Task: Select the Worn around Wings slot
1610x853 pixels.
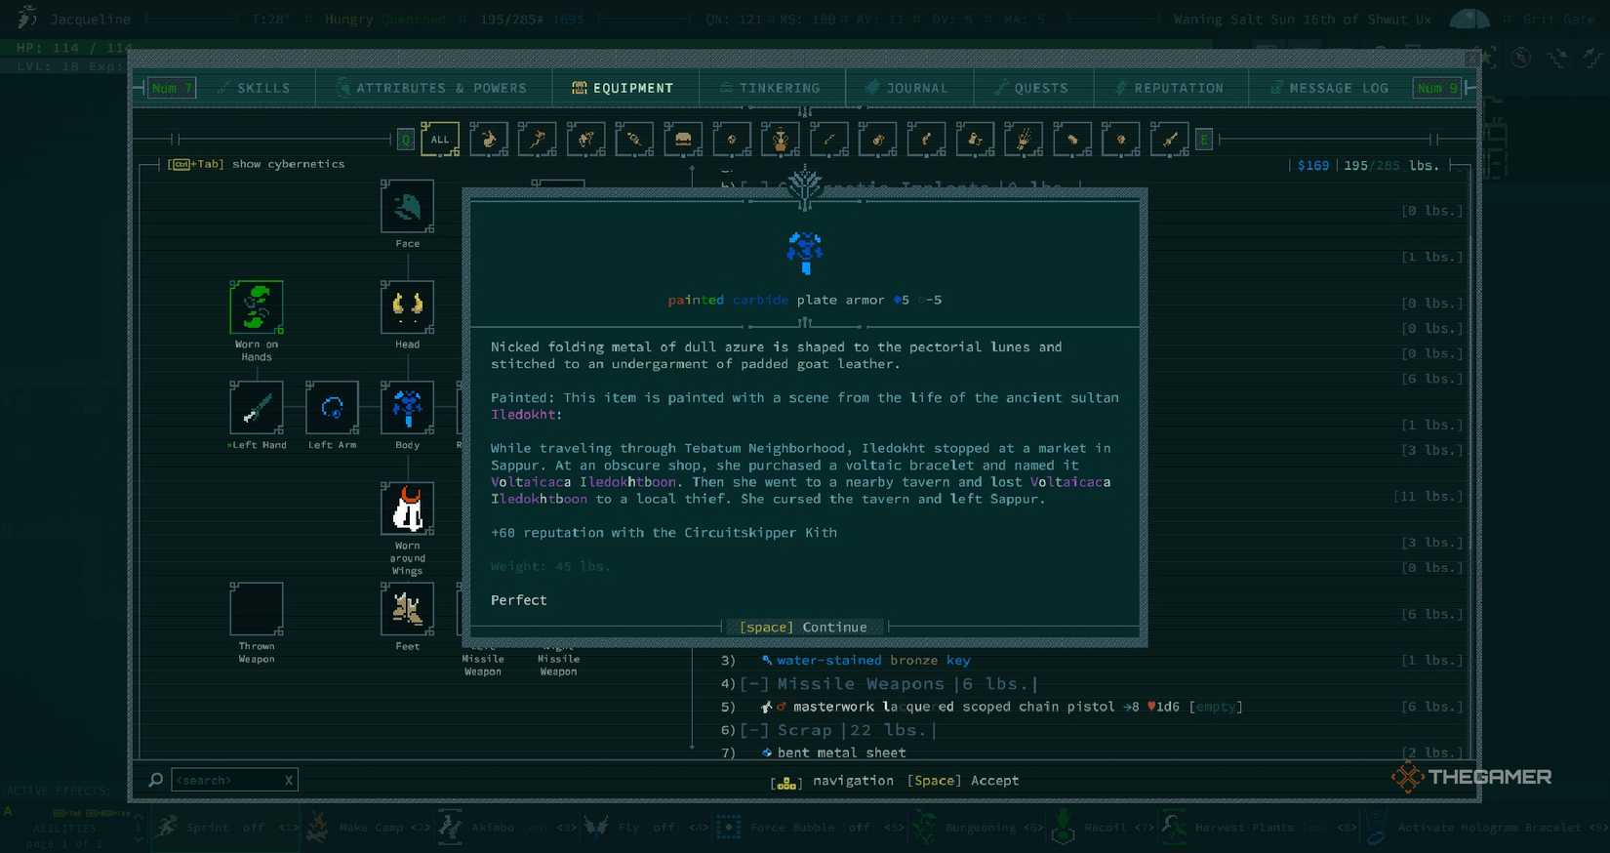Action: 407,508
